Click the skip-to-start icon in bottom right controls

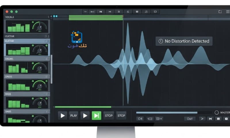tap(210, 119)
